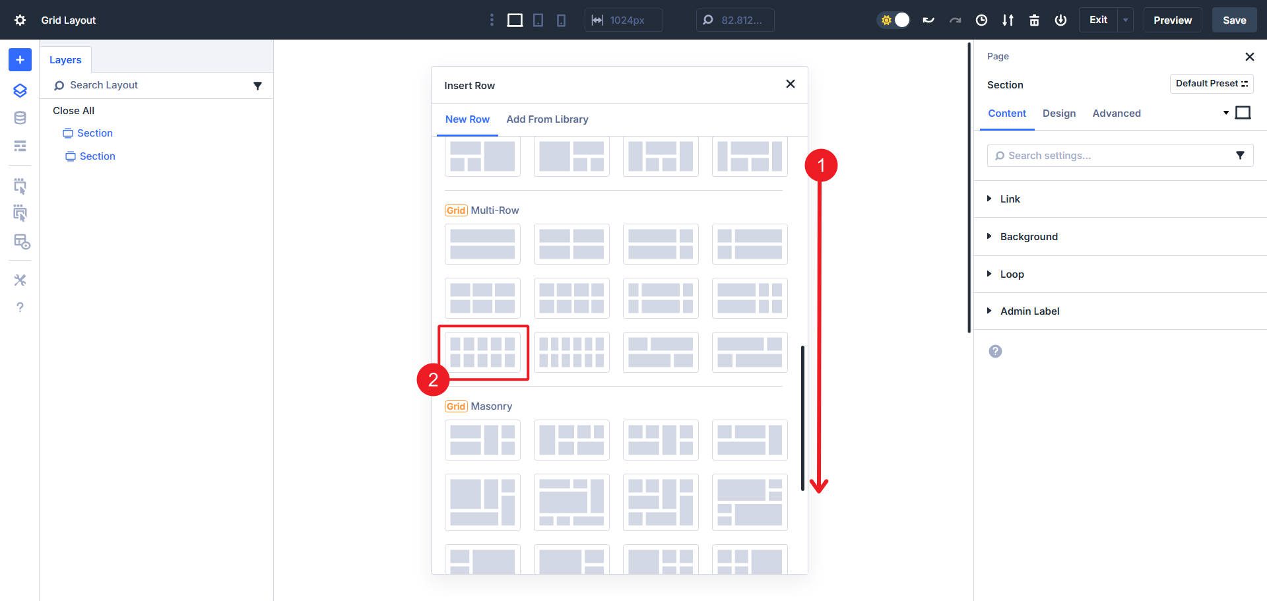Expand the Loop settings group
The image size is (1267, 601).
1012,274
